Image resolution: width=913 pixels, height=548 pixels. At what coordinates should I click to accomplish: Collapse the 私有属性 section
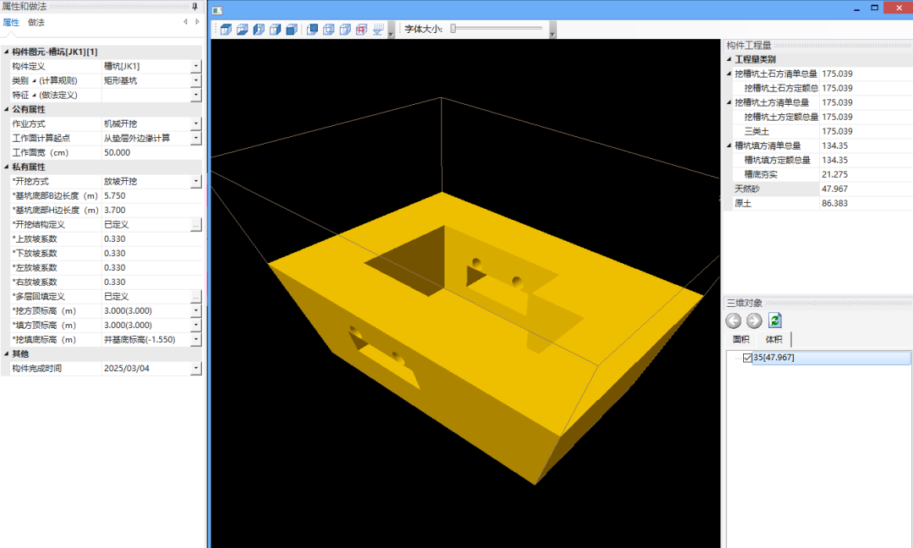coord(7,167)
